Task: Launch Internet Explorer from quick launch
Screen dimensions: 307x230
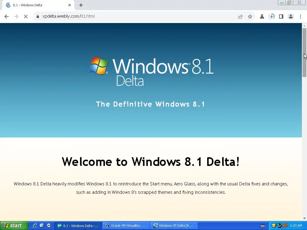Action: 35,226
